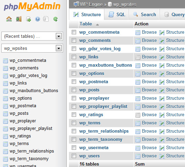Select wp_gdsr_votes_log in sidebar tree
This screenshot has width=185, height=167.
point(28,76)
